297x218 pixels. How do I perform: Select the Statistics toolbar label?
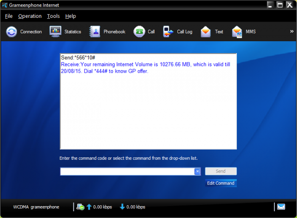pyautogui.click(x=73, y=32)
